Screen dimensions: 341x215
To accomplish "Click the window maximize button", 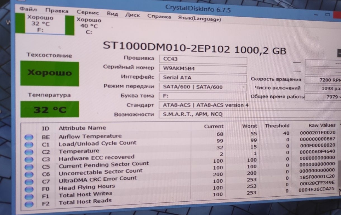I will 328,15.
